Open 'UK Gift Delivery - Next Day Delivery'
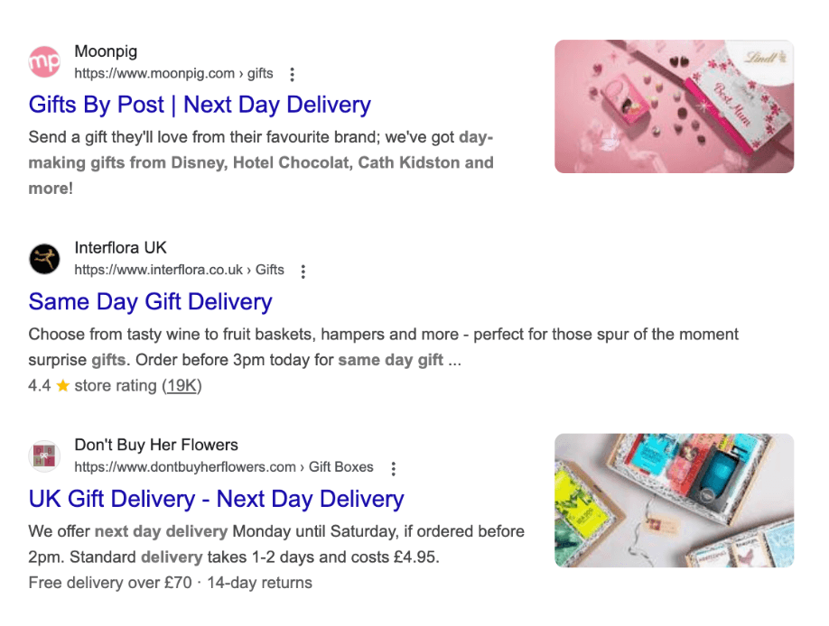The width and height of the screenshot is (829, 626). 216,499
